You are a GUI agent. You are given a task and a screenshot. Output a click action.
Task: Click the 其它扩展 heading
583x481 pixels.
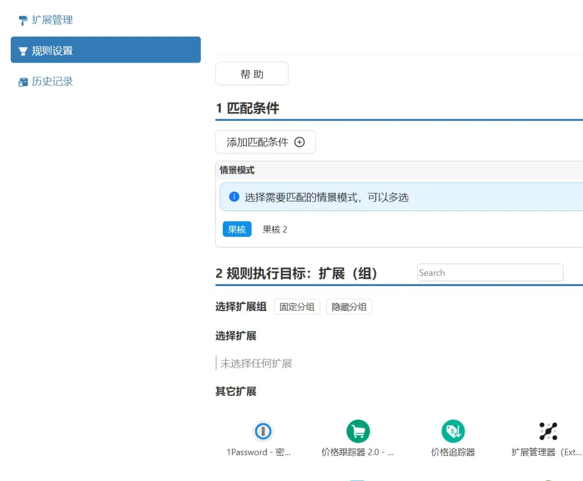(x=236, y=391)
